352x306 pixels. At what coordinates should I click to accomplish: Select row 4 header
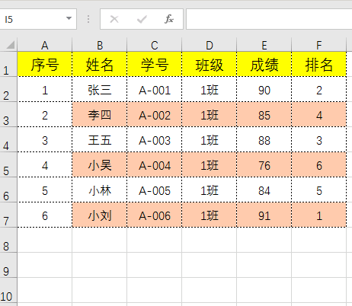(x=8, y=139)
